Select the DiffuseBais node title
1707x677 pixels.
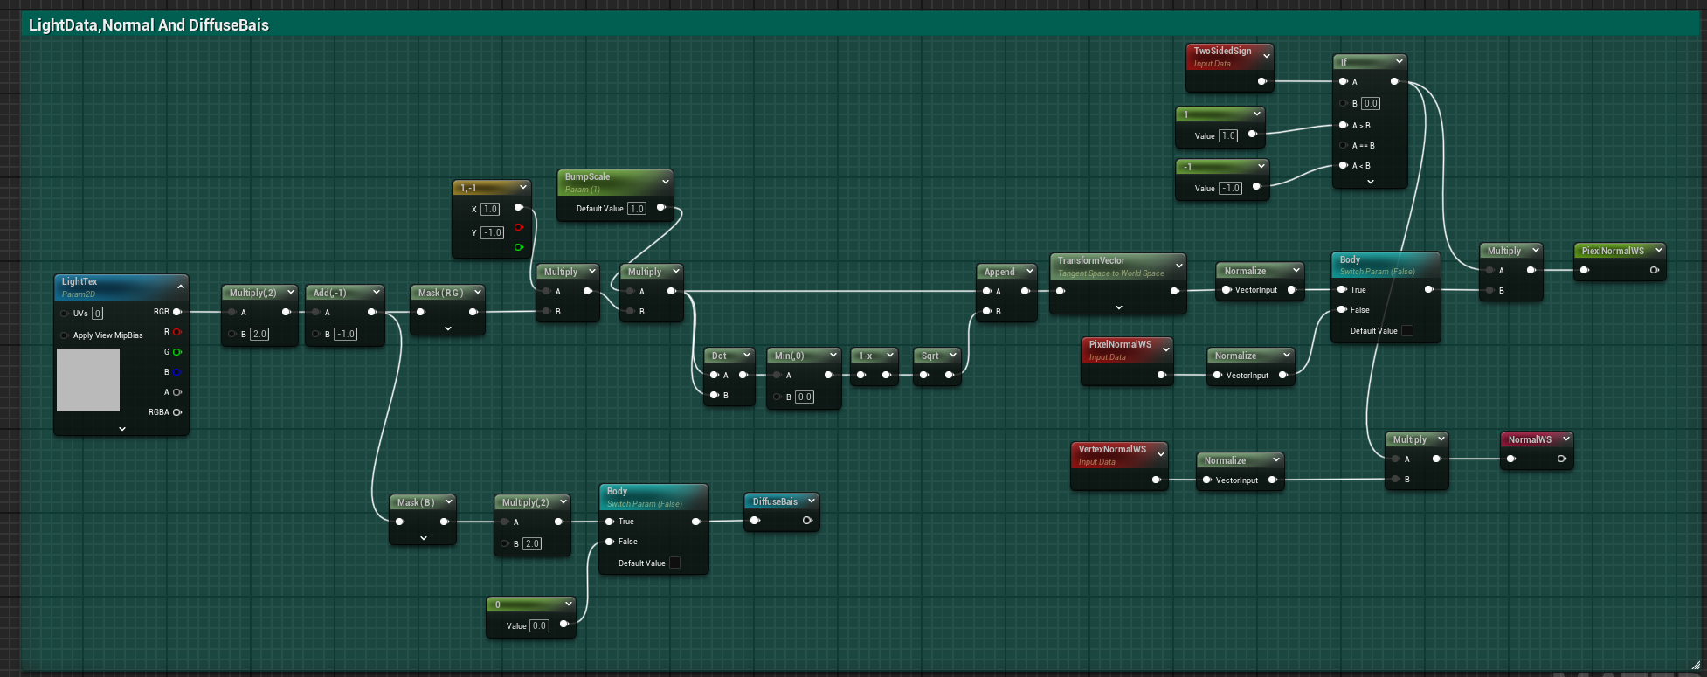(x=775, y=501)
